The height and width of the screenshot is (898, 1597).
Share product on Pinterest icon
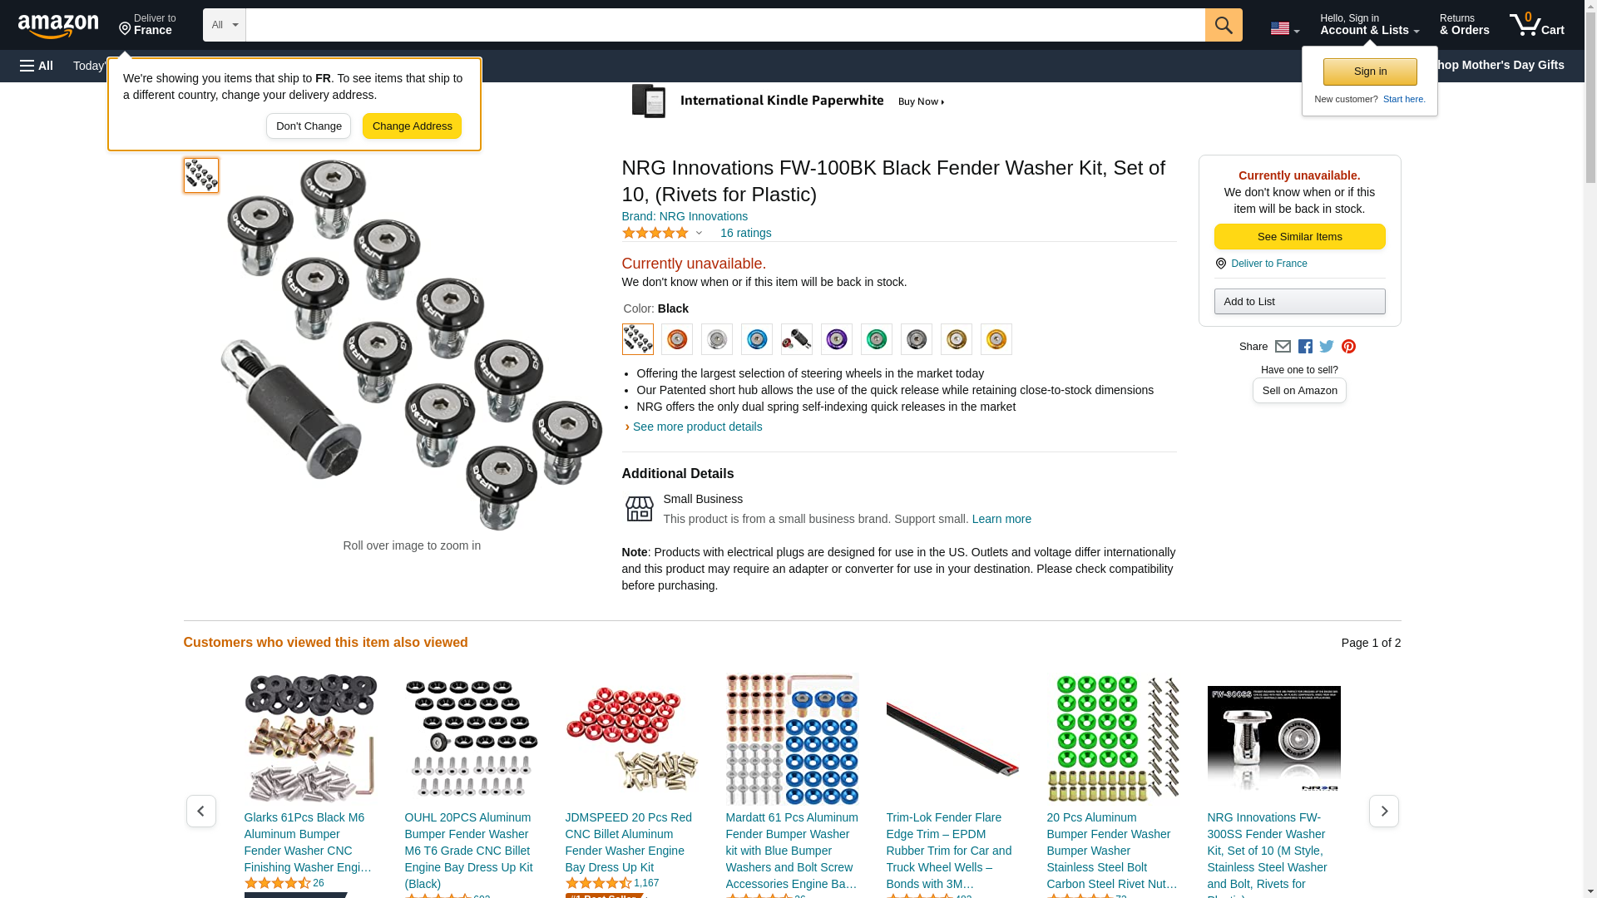click(1348, 347)
